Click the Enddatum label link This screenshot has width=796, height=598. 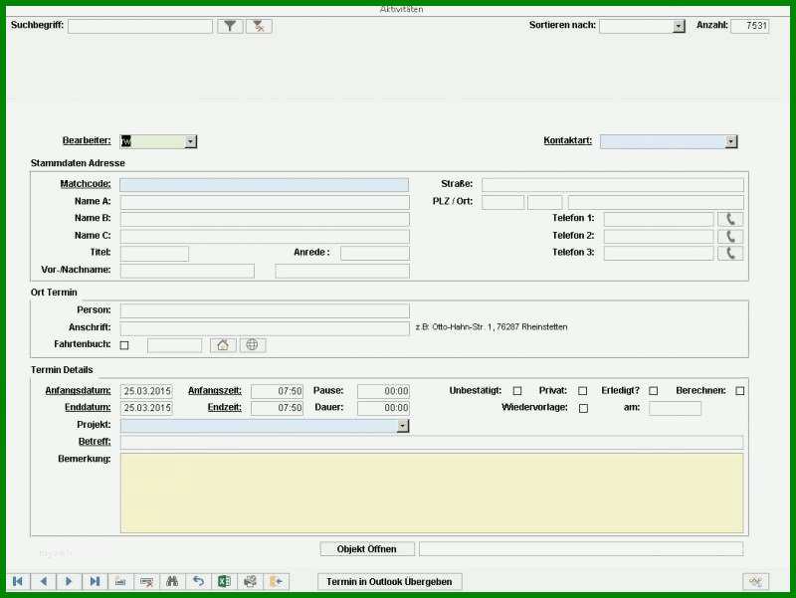pyautogui.click(x=88, y=407)
